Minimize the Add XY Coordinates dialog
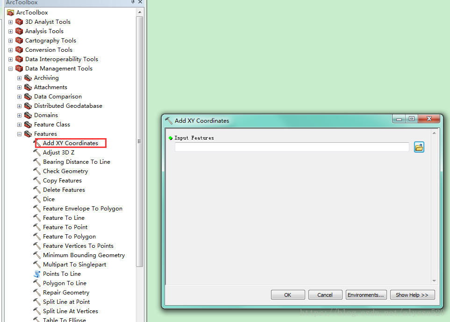Image resolution: width=450 pixels, height=322 pixels. tap(399, 119)
